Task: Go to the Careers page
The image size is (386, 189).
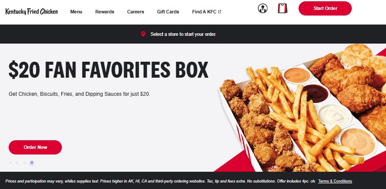Action: click(135, 12)
